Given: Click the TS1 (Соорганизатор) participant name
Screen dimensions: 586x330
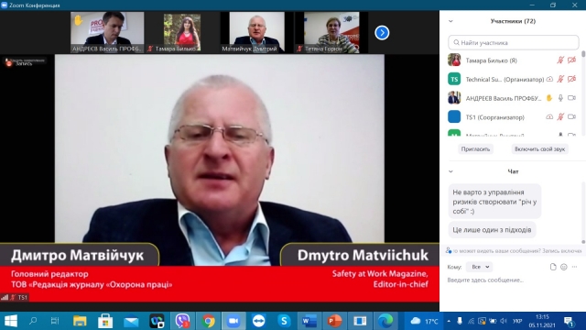Looking at the screenshot, I should [x=494, y=117].
